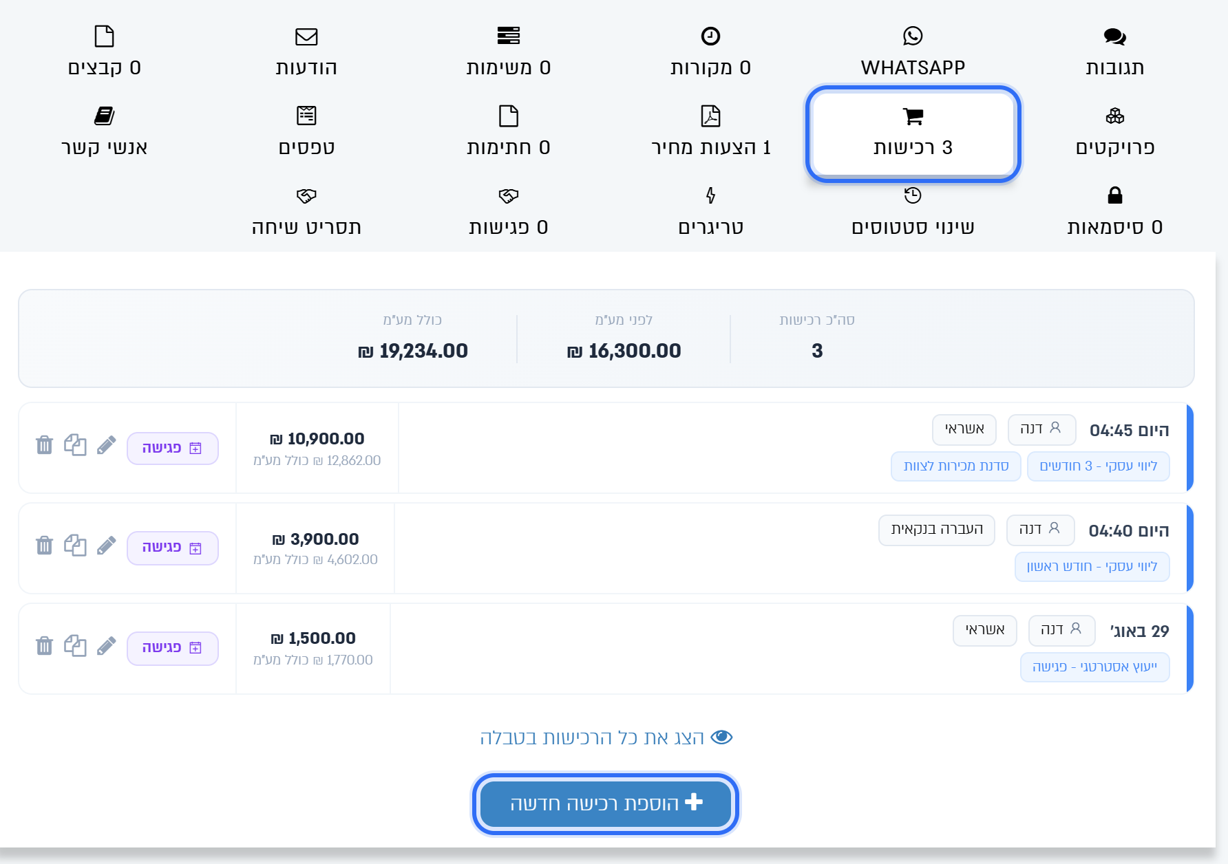Delete the ₪3,900.00 purchase
Viewport: 1228px width, 864px height.
[44, 546]
